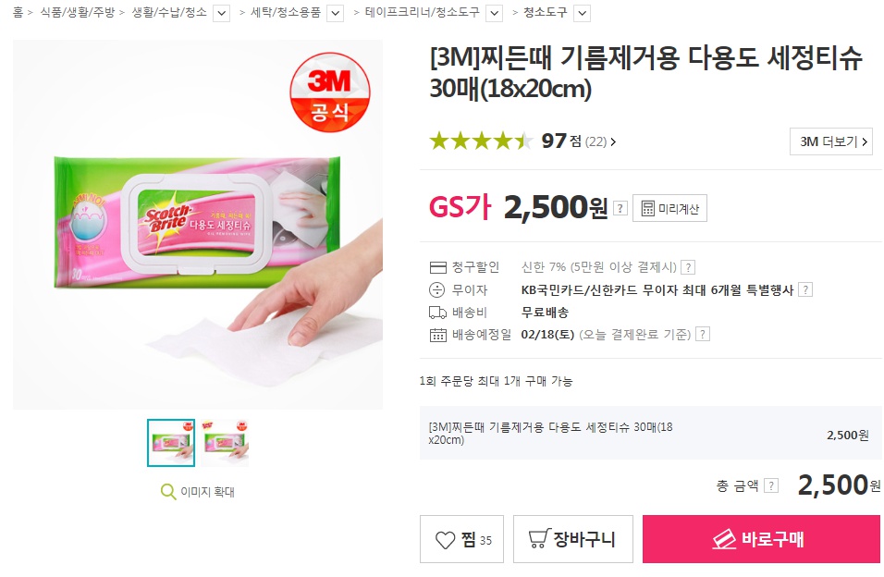Open the help icon next to 청구할인
Screen dimensions: 884x577
[688, 267]
